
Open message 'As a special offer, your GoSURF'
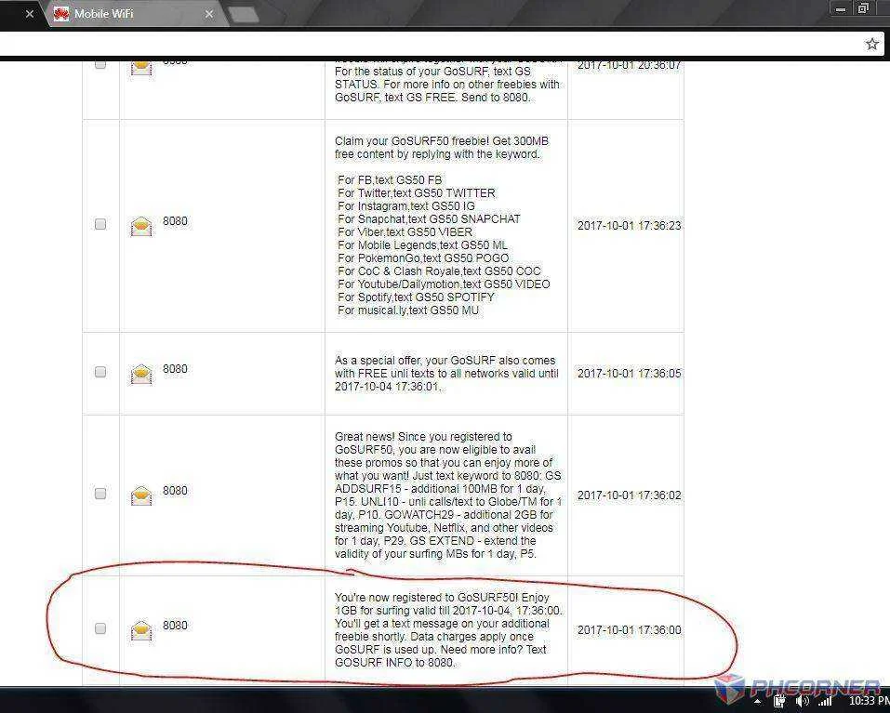pos(446,374)
